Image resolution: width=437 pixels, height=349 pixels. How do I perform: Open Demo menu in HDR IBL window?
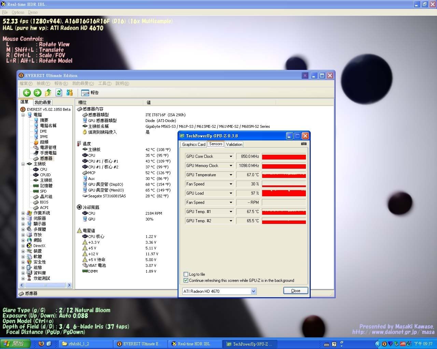click(x=33, y=12)
